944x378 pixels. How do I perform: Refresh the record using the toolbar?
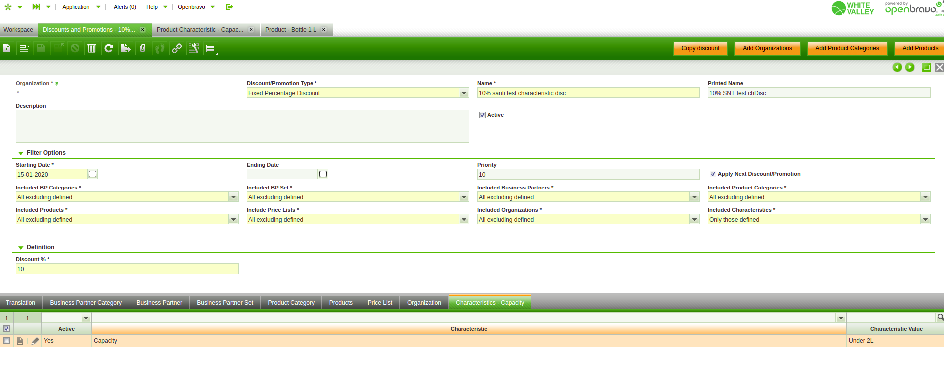pyautogui.click(x=109, y=48)
